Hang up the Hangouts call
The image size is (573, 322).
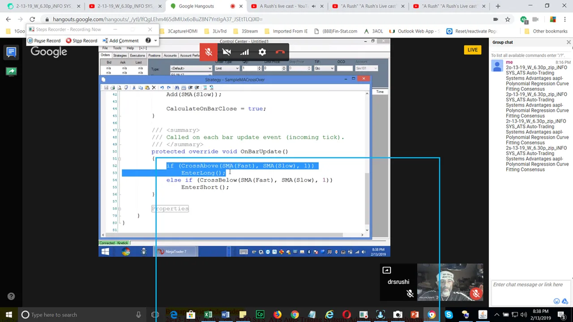(x=280, y=52)
